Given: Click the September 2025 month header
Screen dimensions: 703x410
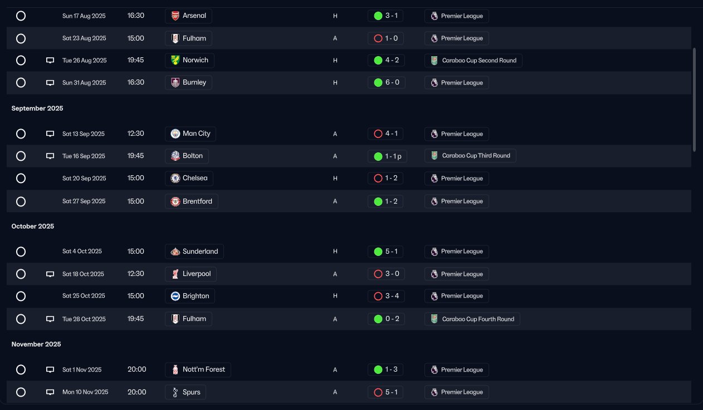Looking at the screenshot, I should click(37, 108).
